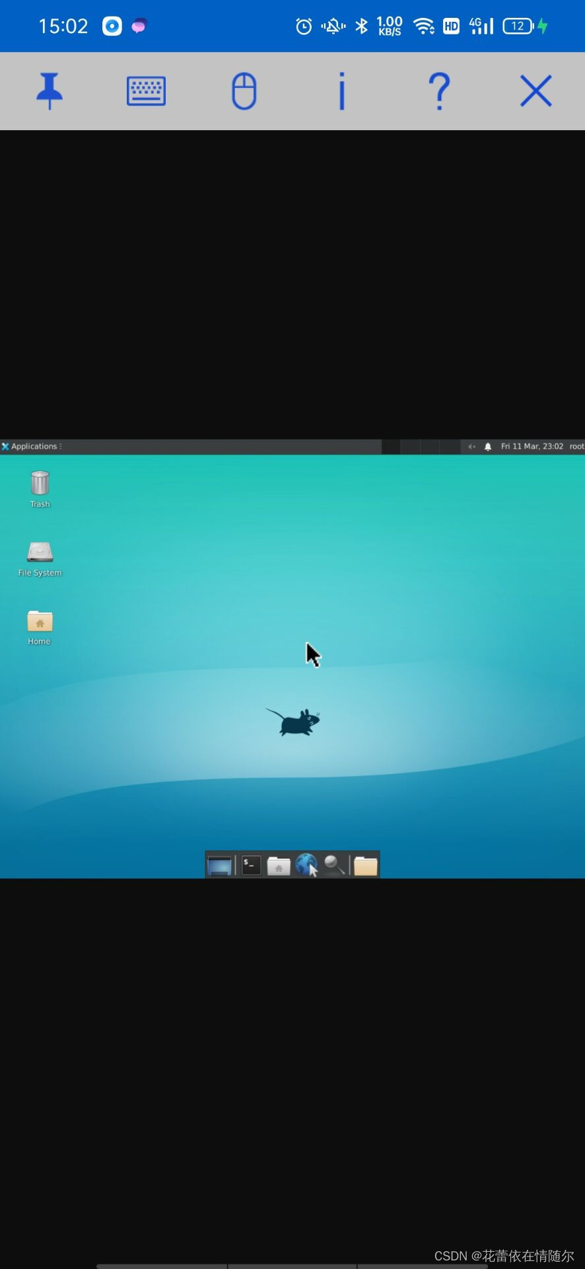
Task: Open the notification bell in the panel
Action: coord(488,447)
